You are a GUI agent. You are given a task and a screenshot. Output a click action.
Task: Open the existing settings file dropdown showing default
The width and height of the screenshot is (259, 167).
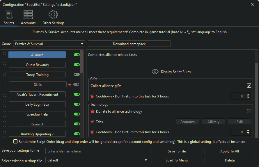tap(97, 160)
